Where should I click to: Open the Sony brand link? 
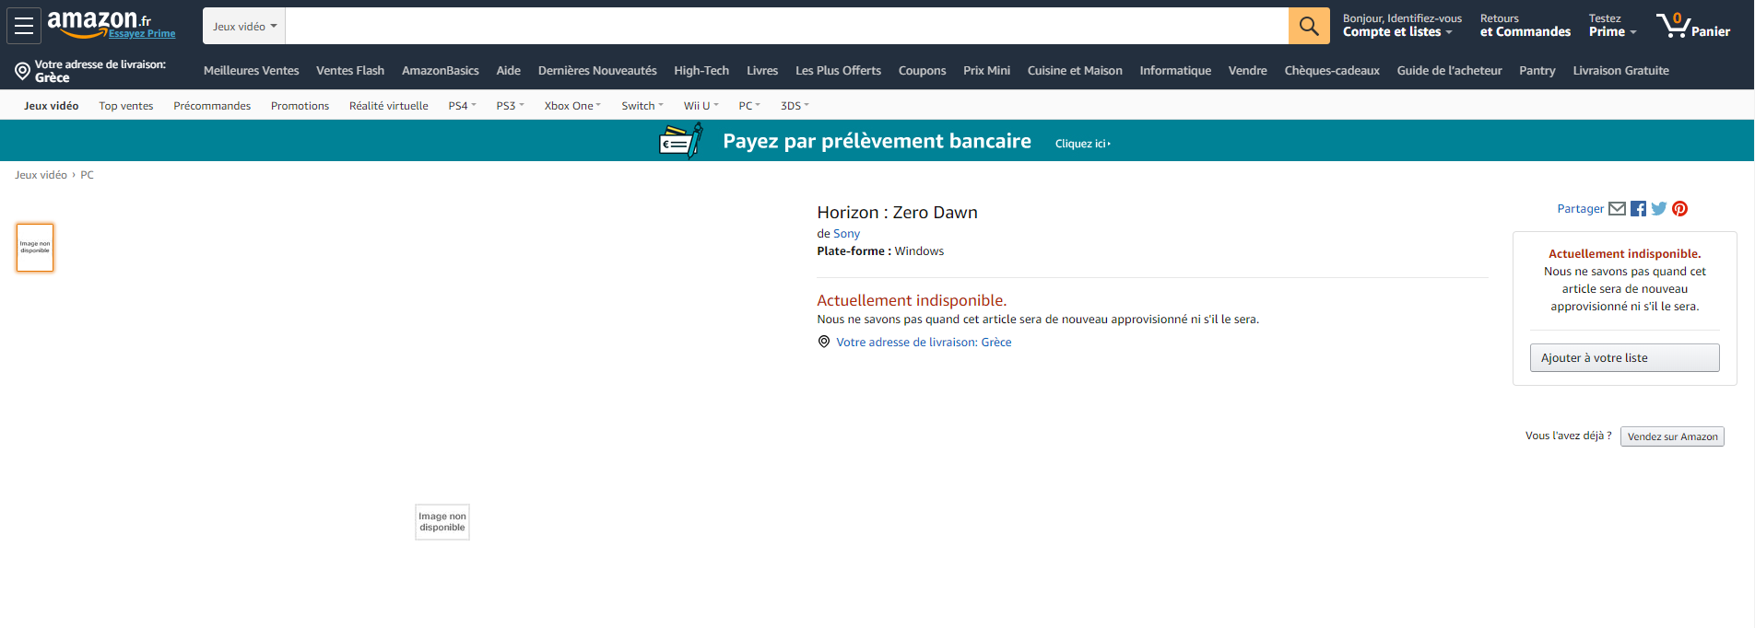click(x=846, y=234)
